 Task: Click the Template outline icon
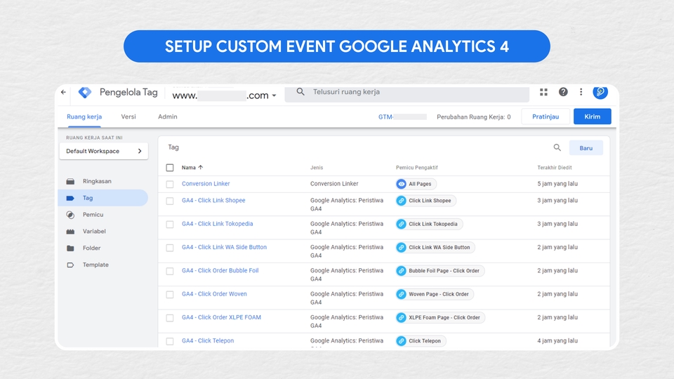pos(70,265)
